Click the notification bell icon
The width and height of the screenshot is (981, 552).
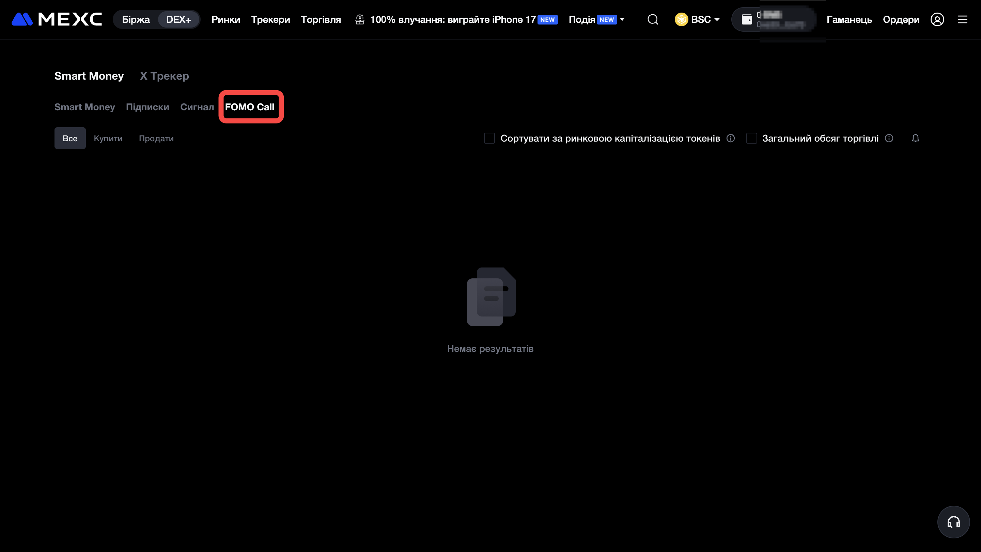click(x=916, y=139)
